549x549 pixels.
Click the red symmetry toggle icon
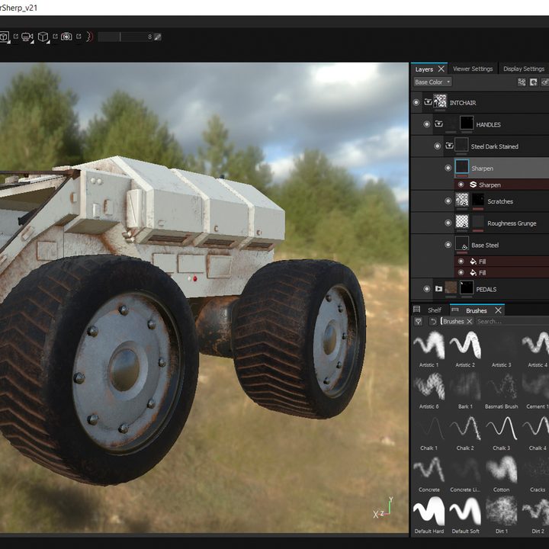click(x=89, y=37)
